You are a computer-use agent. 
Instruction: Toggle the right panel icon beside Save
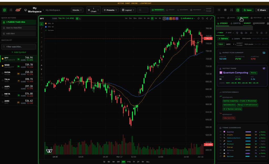tap(238, 10)
